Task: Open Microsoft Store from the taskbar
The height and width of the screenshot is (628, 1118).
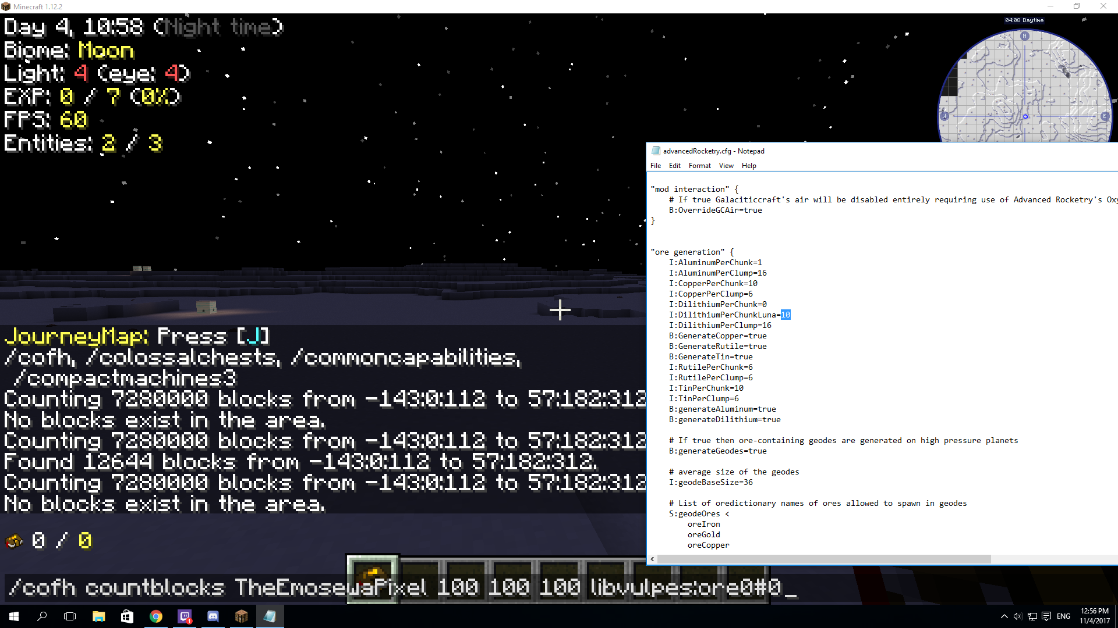Action: point(127,616)
